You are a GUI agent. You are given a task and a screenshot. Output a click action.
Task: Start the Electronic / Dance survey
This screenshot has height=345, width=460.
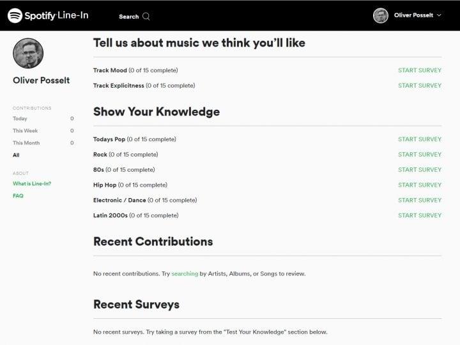(419, 201)
